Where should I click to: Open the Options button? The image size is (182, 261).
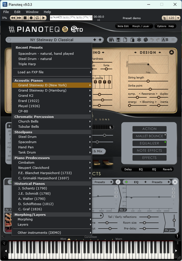click(161, 26)
